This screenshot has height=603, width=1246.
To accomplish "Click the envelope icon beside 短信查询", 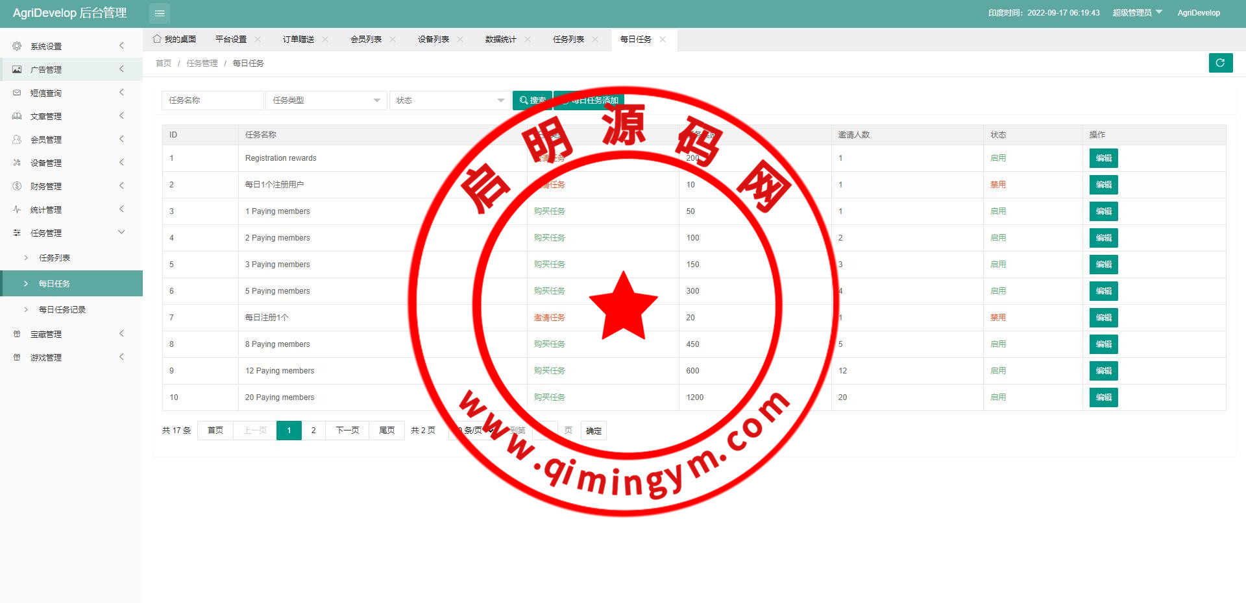I will (17, 93).
